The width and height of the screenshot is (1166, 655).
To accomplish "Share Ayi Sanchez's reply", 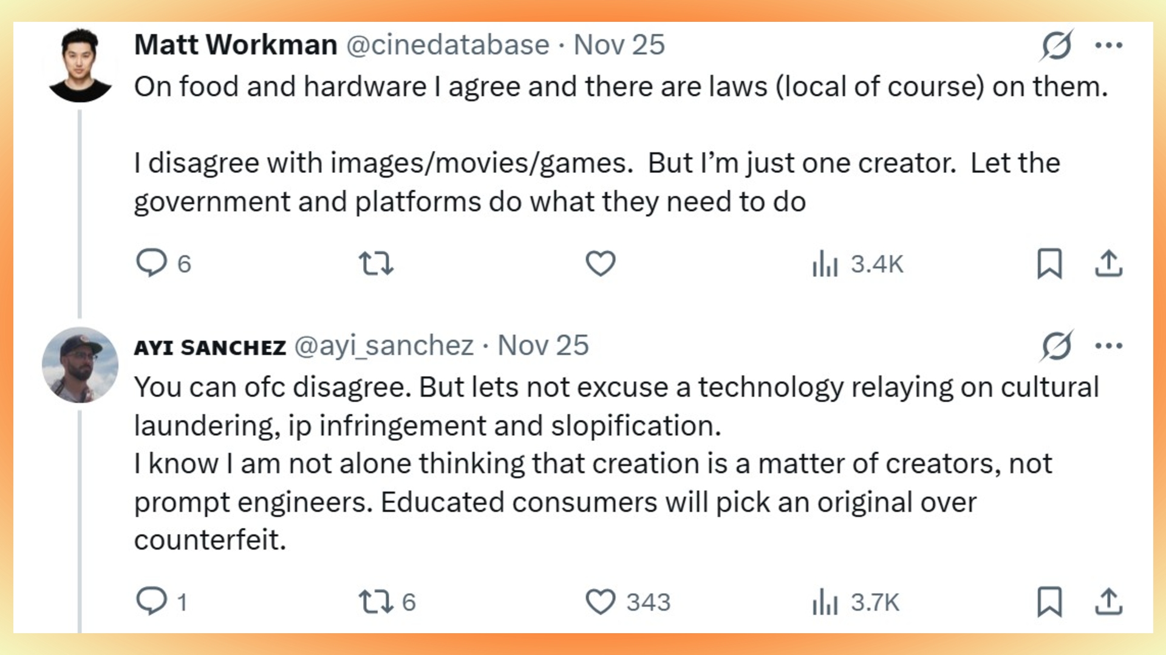I will tap(1109, 602).
